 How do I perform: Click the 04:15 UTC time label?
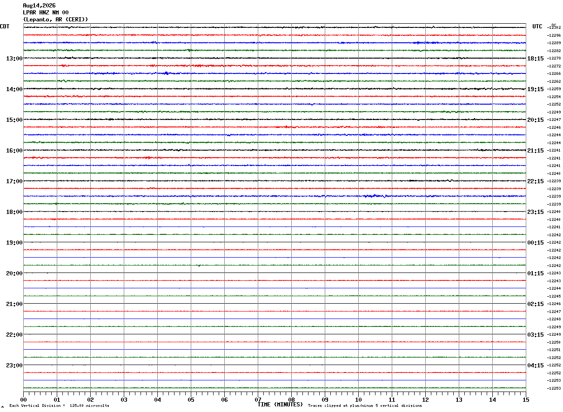[x=536, y=365]
